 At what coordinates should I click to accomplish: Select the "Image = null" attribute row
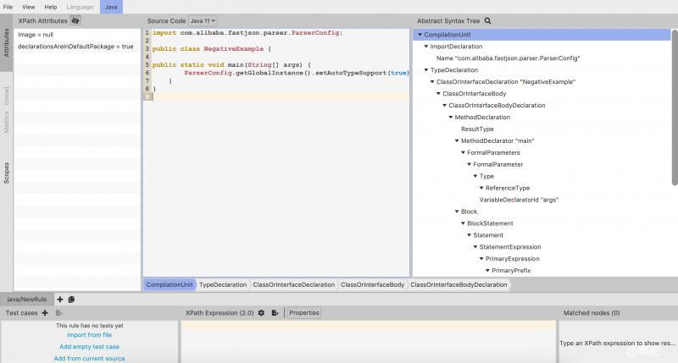click(x=77, y=35)
